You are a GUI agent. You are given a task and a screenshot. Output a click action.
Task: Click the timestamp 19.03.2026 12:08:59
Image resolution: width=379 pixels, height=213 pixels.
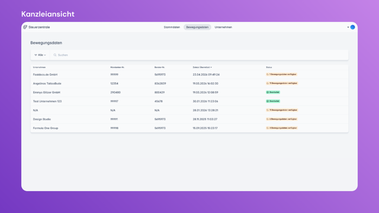click(x=205, y=92)
